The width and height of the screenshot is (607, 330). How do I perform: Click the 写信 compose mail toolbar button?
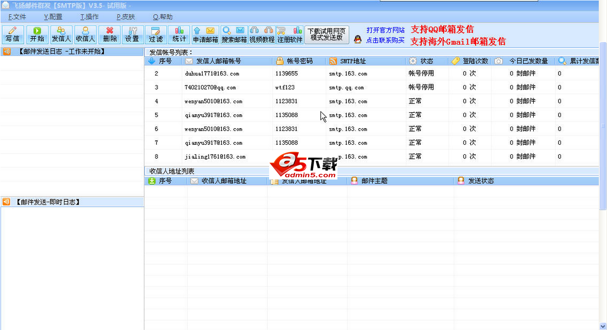[13, 35]
